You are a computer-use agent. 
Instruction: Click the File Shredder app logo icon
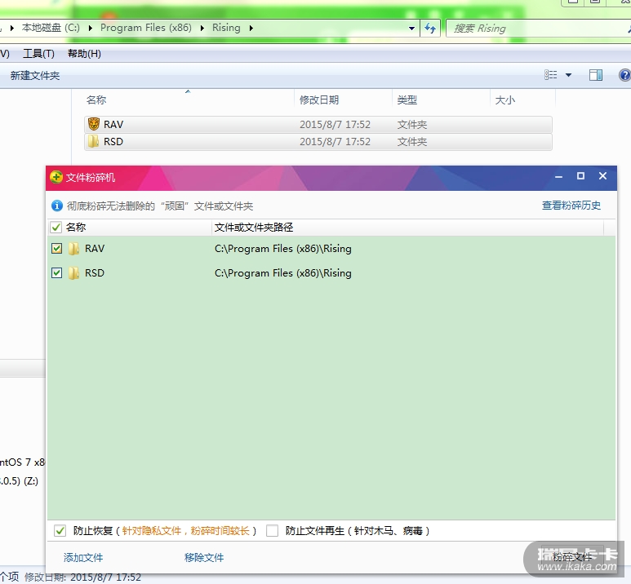pos(56,177)
